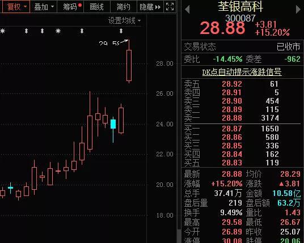The width and height of the screenshot is (304, 243).
Task: Click the 总手 value 37.41万
Action: pos(228,193)
